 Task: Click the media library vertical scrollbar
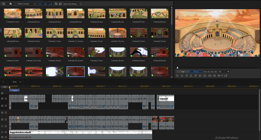click(172, 16)
